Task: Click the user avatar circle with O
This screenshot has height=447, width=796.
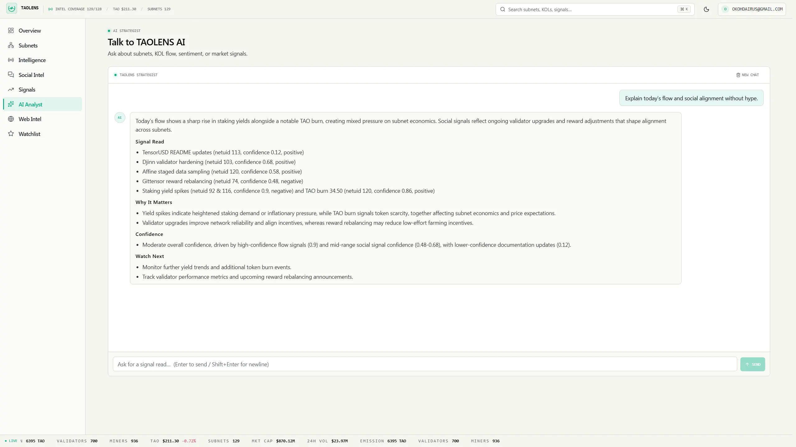Action: pyautogui.click(x=725, y=9)
